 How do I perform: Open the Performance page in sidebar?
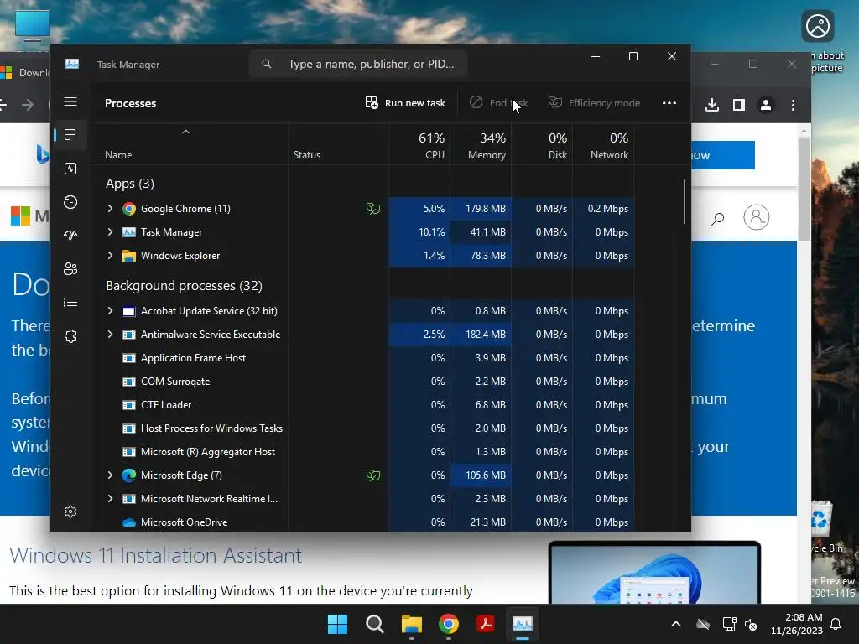pyautogui.click(x=70, y=169)
